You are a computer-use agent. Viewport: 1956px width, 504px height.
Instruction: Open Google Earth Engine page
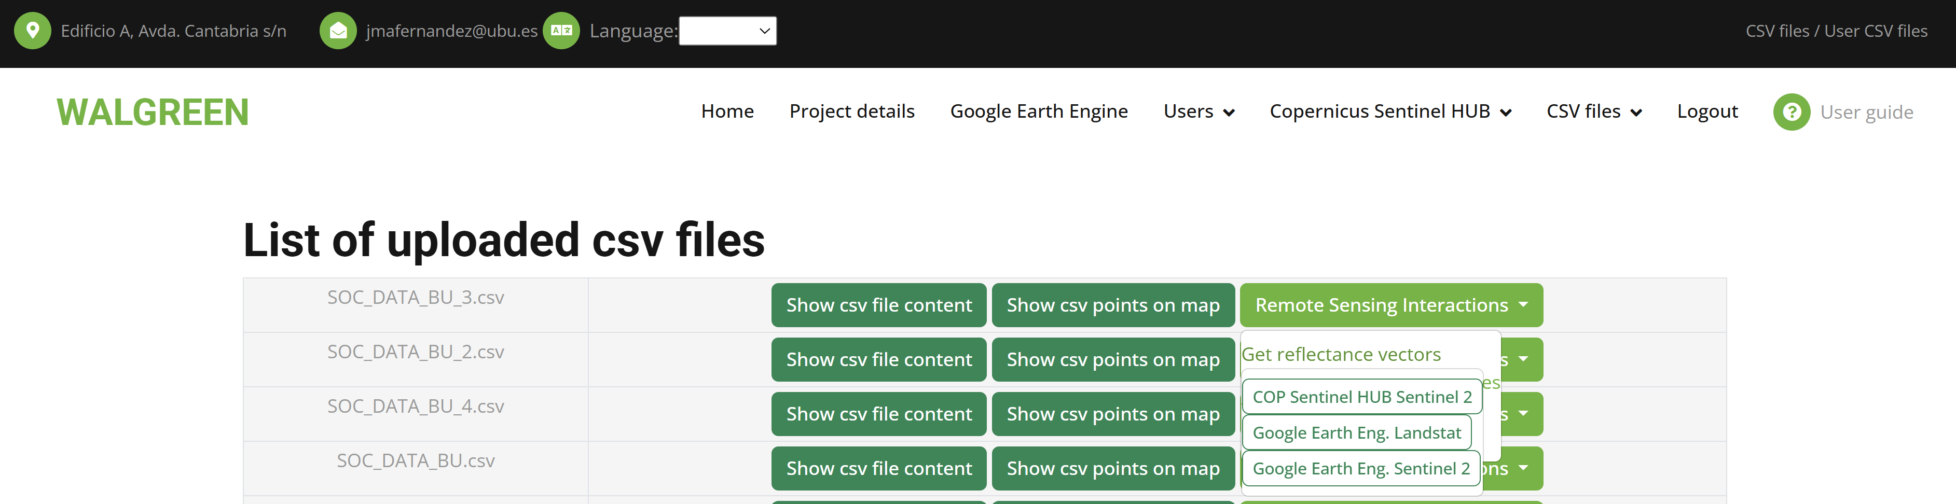coord(1039,111)
